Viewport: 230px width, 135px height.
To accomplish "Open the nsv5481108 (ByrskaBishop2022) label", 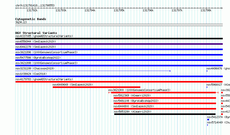I will [x=136, y=101].
